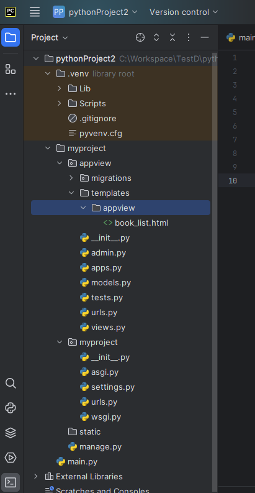
Task: Open the Terminal tool window icon
Action: pos(11,482)
